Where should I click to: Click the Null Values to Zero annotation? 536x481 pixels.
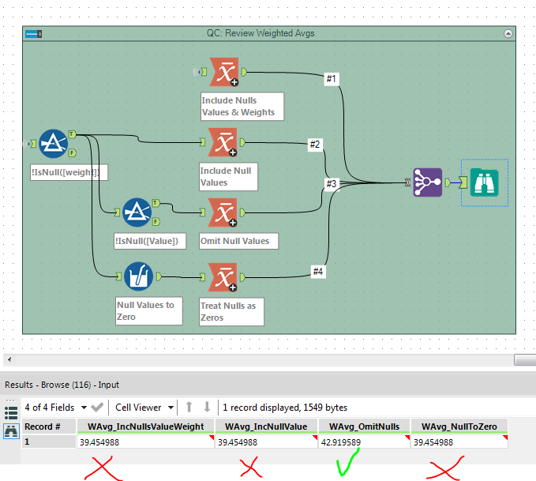[149, 310]
